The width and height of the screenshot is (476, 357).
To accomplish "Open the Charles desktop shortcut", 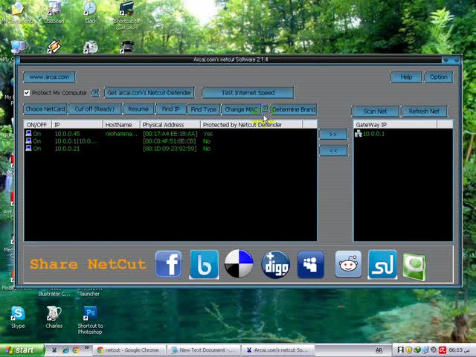I will pos(54,318).
